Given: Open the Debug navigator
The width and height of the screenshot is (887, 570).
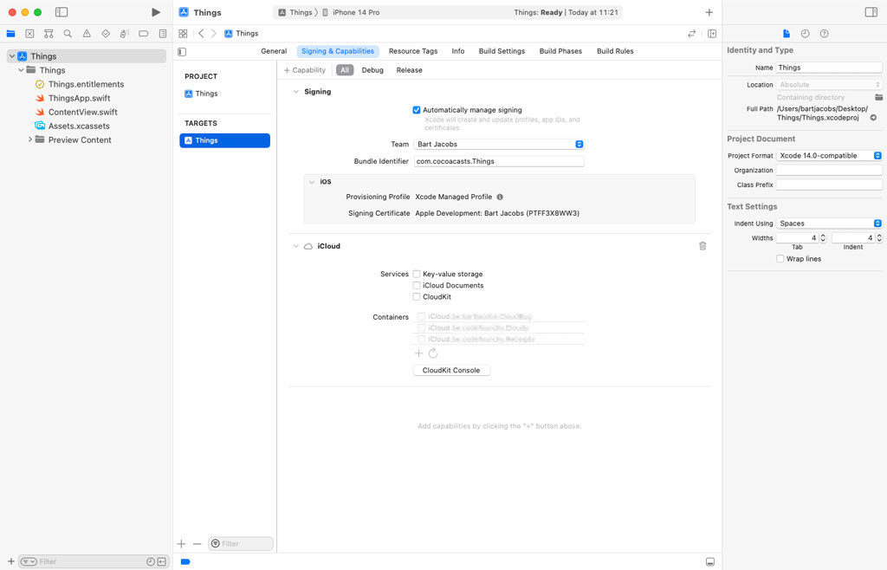Looking at the screenshot, I should click(125, 34).
